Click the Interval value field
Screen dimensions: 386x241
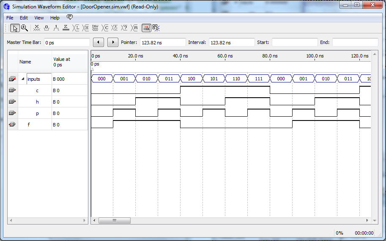tap(232, 42)
